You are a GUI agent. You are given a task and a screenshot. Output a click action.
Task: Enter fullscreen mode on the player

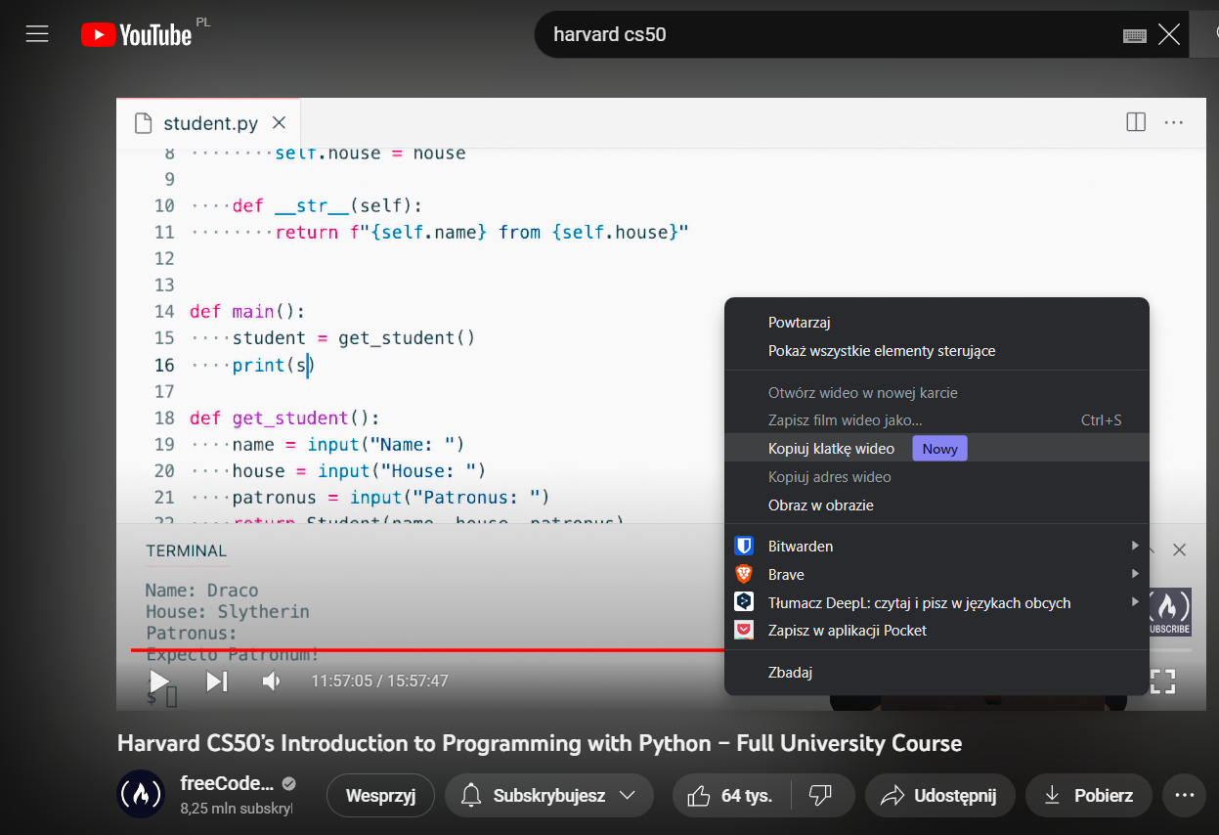tap(1162, 681)
